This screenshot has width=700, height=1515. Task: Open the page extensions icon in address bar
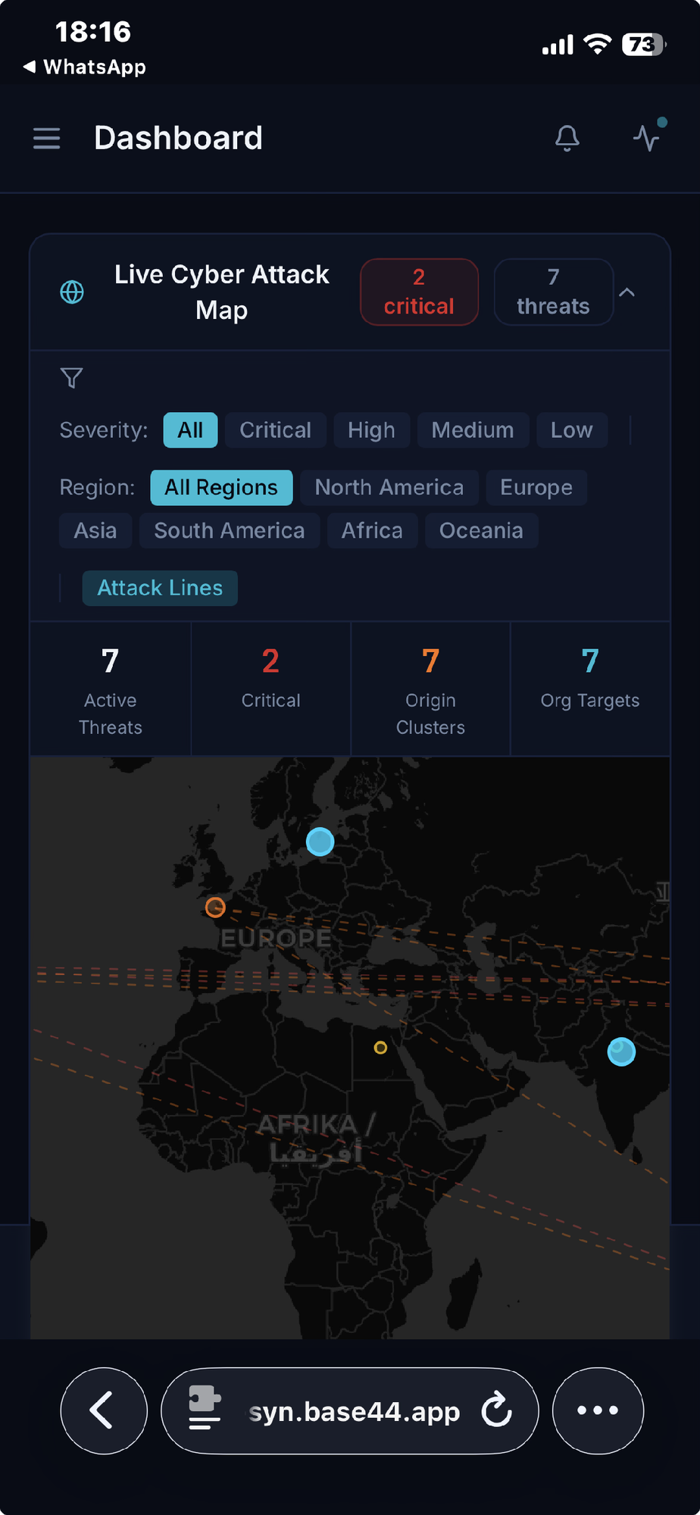pyautogui.click(x=205, y=1409)
